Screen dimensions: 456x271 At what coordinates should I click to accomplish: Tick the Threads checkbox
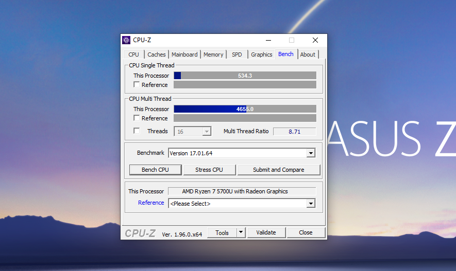[137, 131]
